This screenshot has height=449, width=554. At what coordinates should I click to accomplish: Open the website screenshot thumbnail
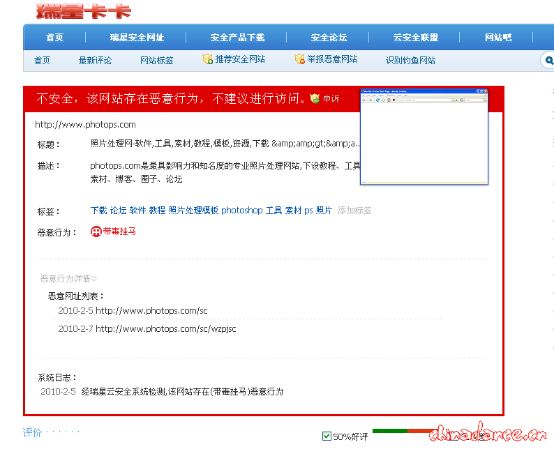(x=424, y=137)
